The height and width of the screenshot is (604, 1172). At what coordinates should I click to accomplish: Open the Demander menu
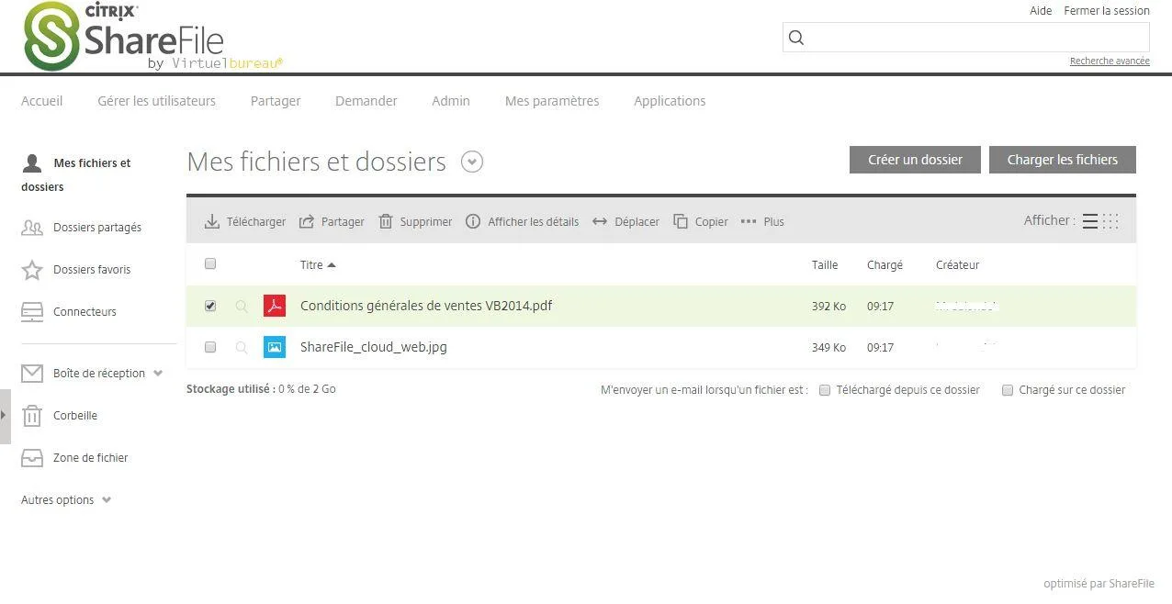coord(366,101)
